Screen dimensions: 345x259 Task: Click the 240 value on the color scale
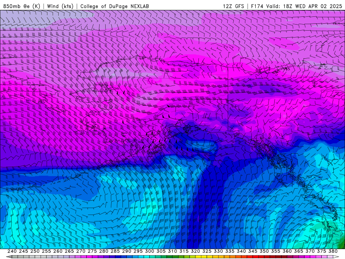tap(12, 251)
